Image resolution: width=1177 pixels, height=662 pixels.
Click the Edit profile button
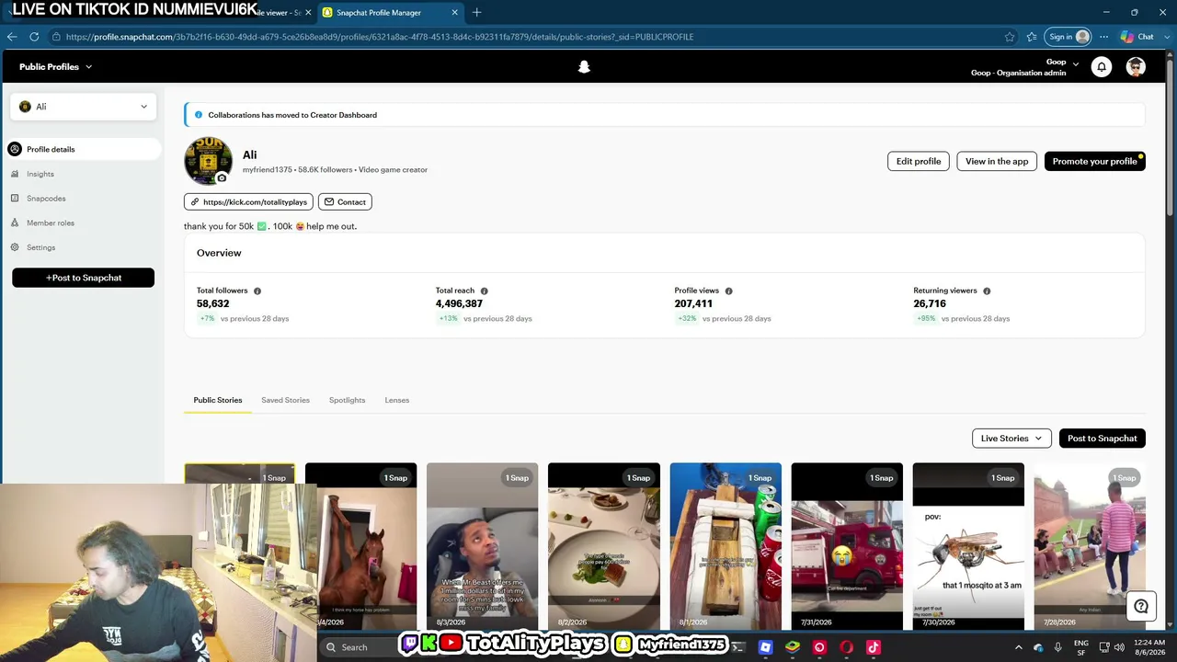(919, 161)
